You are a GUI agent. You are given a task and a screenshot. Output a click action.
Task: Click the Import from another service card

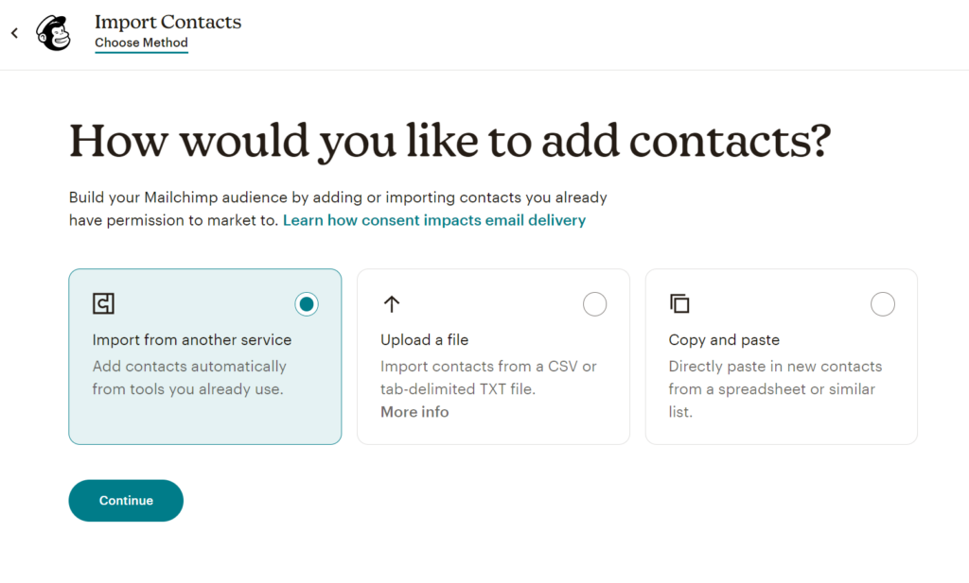204,356
